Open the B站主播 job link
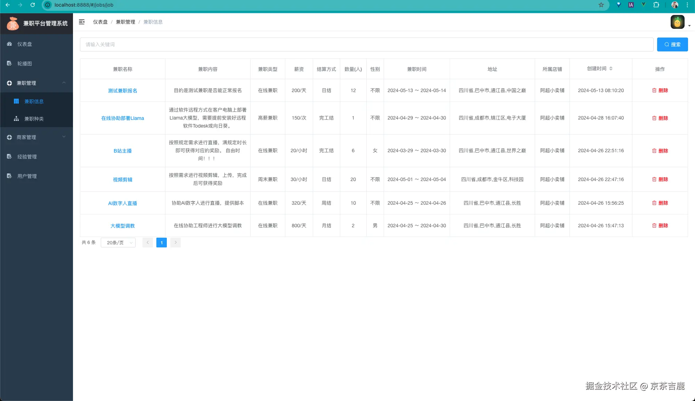This screenshot has width=695, height=401. [x=122, y=151]
